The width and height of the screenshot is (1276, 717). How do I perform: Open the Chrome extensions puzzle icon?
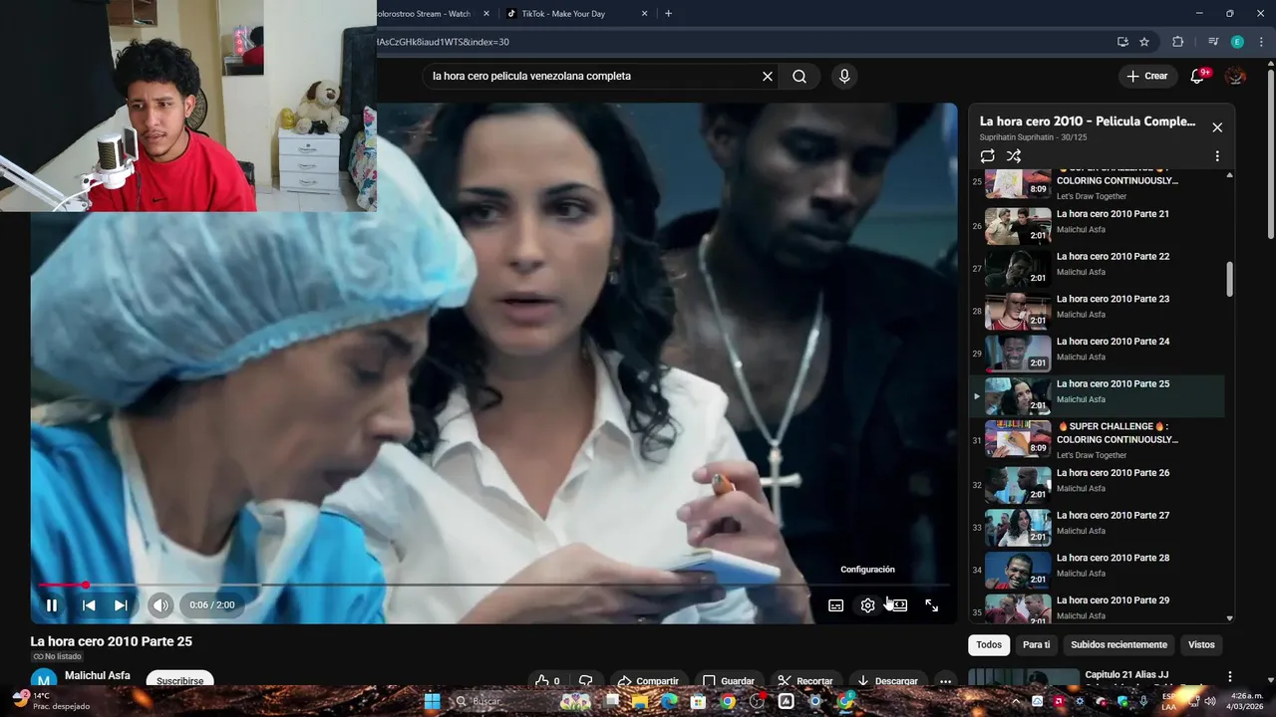click(x=1177, y=42)
